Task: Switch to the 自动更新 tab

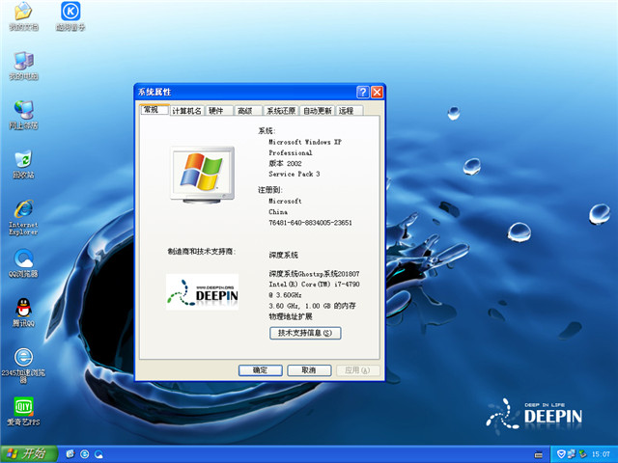Action: (318, 111)
